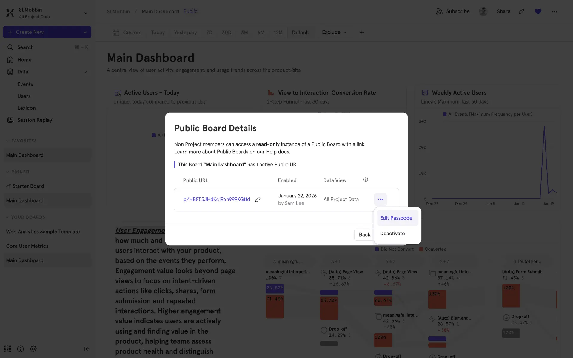
Task: Open the settings gear icon
Action: coord(33,349)
